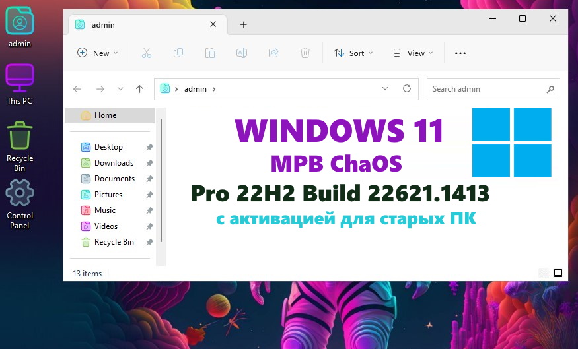Viewport: 578px width, 349px height.
Task: Click the Cut scissors icon
Action: tap(147, 53)
